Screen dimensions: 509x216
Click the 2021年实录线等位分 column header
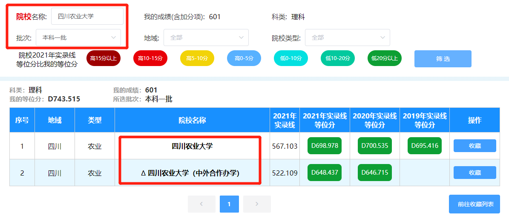point(325,120)
